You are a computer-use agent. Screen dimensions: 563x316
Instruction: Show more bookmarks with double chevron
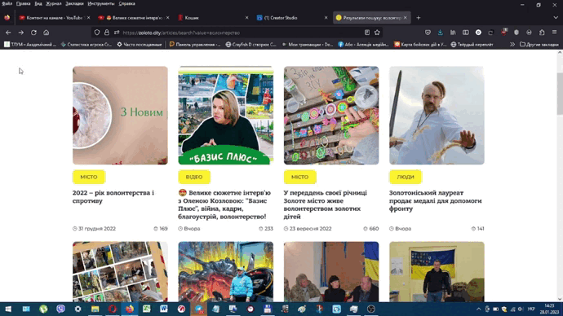click(512, 45)
